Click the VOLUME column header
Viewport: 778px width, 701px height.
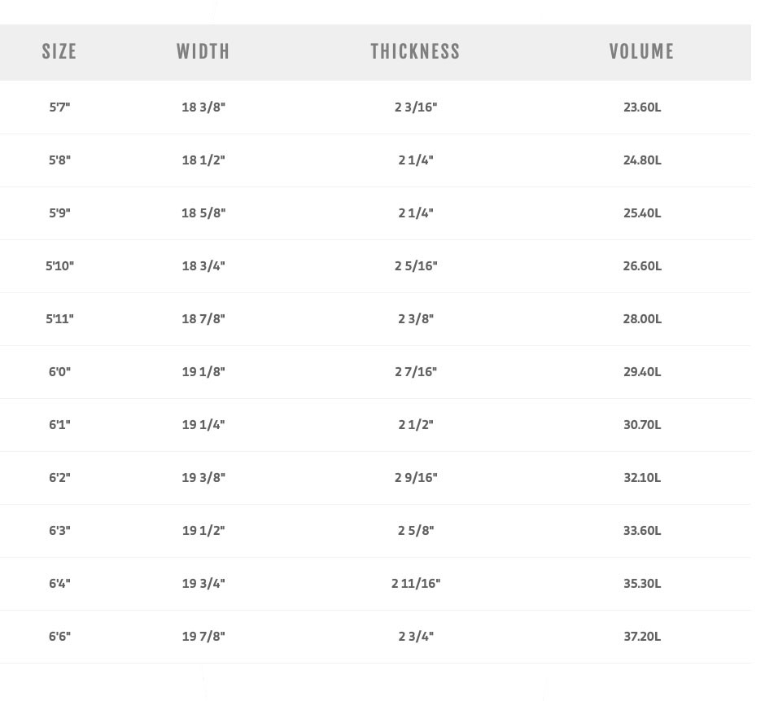click(642, 51)
